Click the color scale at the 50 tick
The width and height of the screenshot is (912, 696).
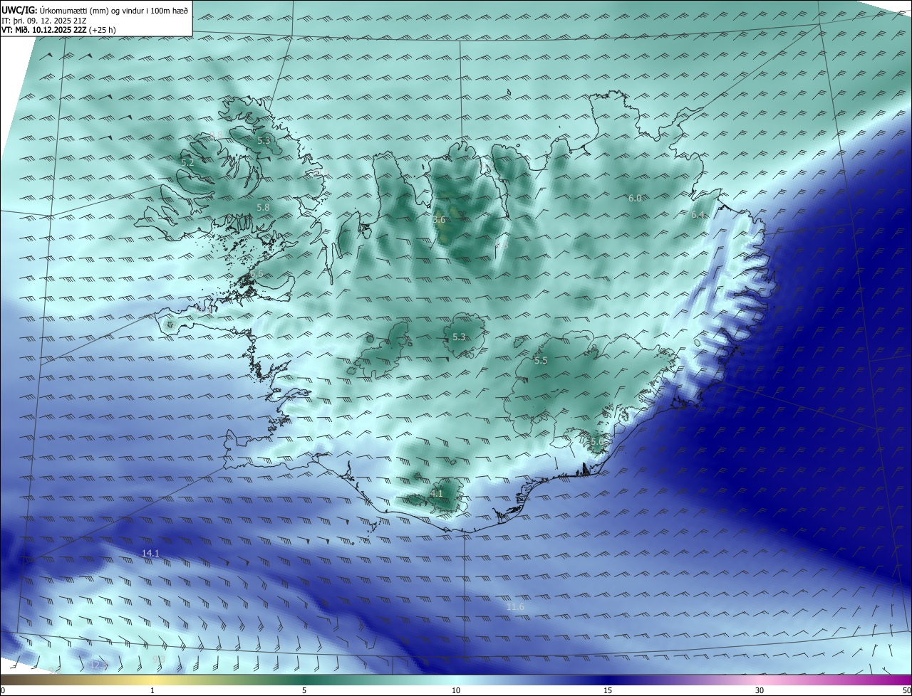pyautogui.click(x=906, y=690)
